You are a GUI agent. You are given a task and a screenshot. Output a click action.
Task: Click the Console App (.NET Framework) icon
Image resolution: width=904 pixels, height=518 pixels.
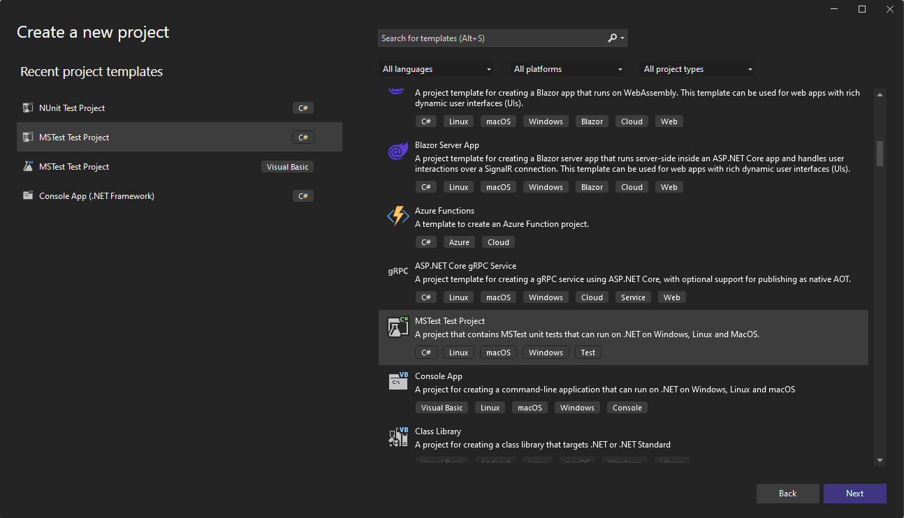coord(28,196)
